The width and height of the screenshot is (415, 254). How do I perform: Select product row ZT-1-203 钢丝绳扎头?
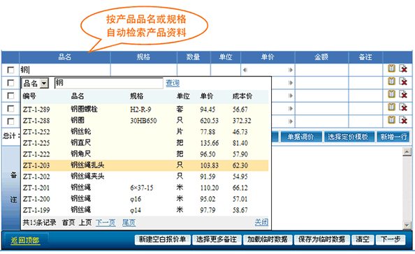145,165
